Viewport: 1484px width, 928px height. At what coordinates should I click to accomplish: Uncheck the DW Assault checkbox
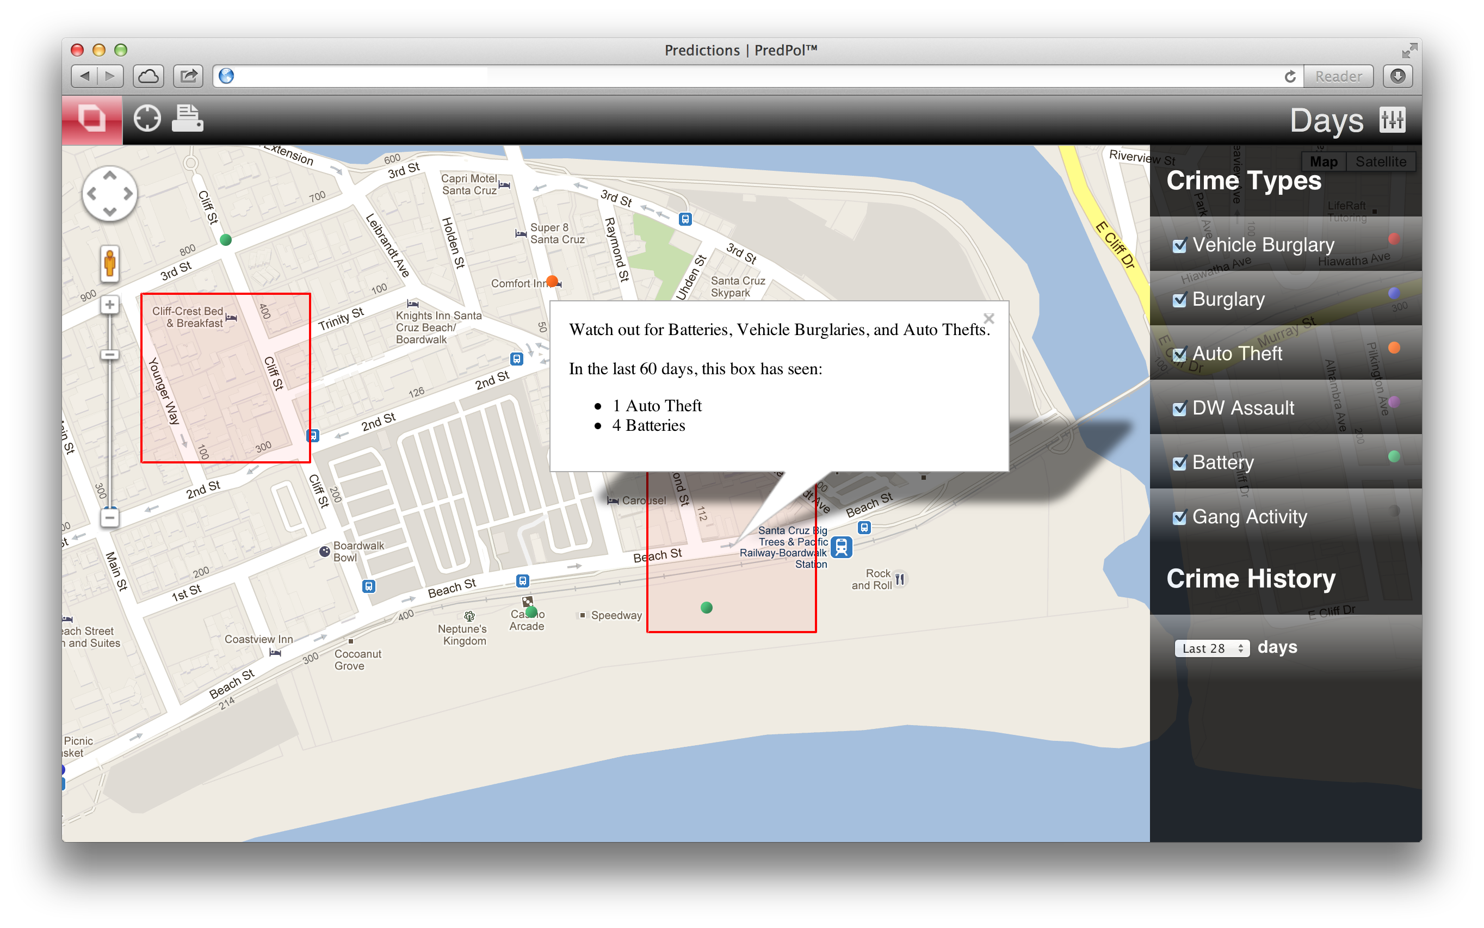tap(1179, 409)
